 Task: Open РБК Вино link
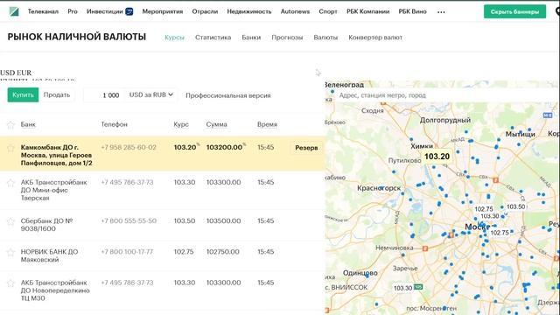pos(412,11)
